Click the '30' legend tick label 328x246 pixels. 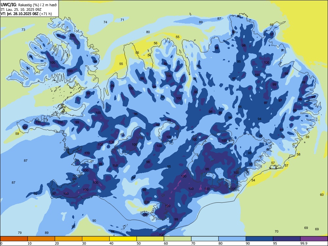click(x=84, y=243)
